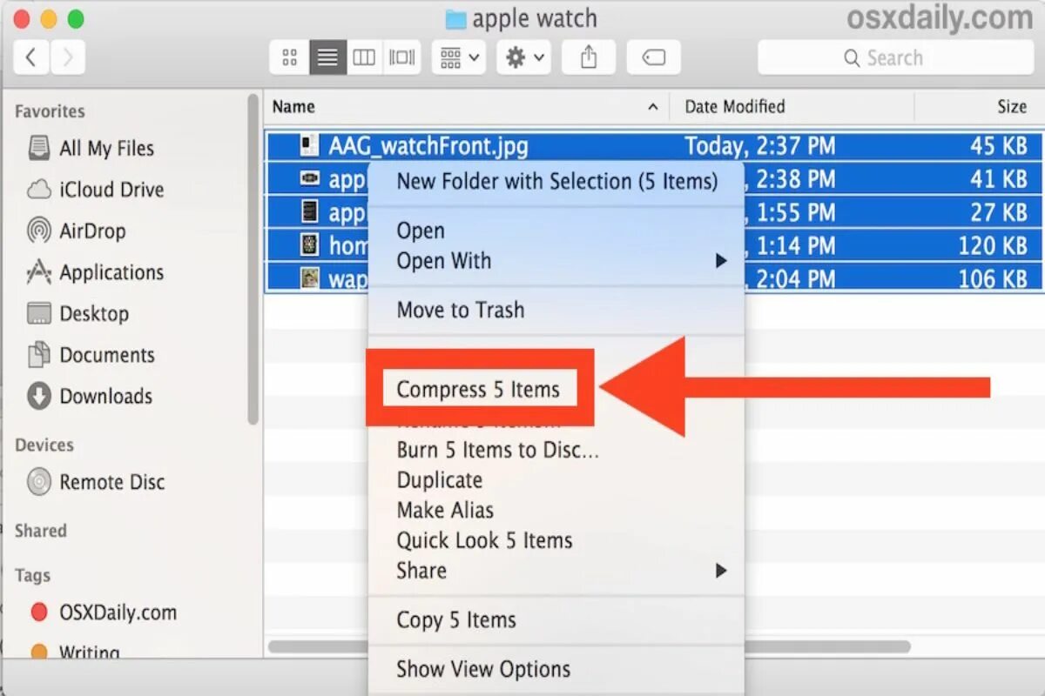Image resolution: width=1045 pixels, height=696 pixels.
Task: Click the yellow minimize window button
Action: 49,18
